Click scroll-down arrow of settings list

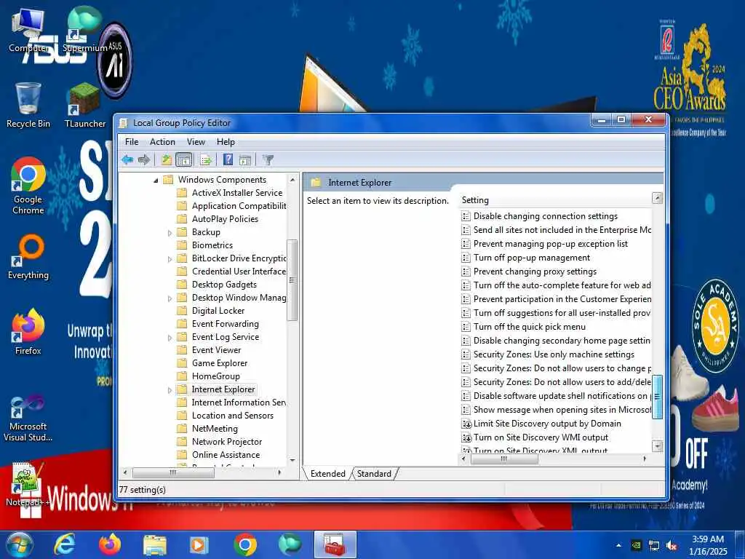pyautogui.click(x=657, y=446)
